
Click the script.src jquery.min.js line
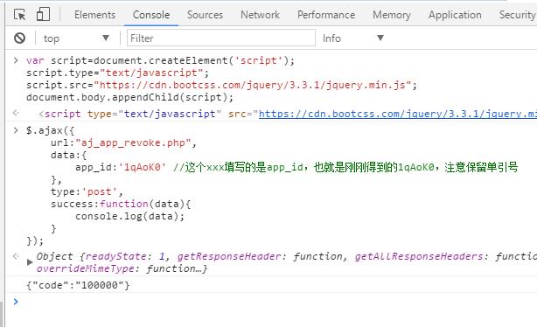[221, 85]
